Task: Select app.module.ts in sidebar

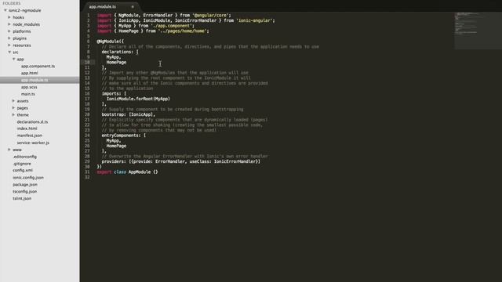Action: click(35, 80)
